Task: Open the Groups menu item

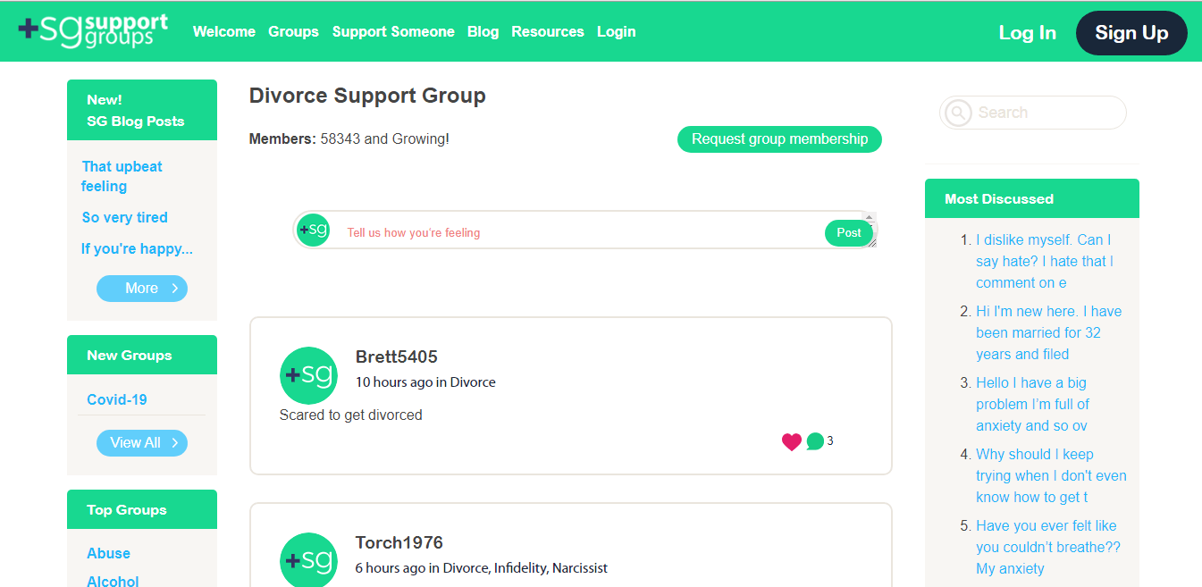Action: click(x=293, y=31)
